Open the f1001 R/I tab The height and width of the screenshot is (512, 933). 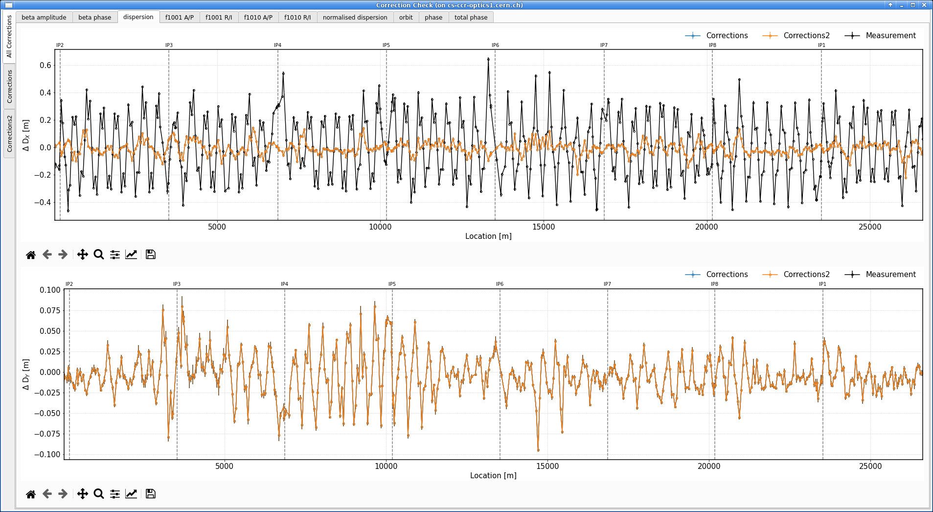click(x=219, y=17)
